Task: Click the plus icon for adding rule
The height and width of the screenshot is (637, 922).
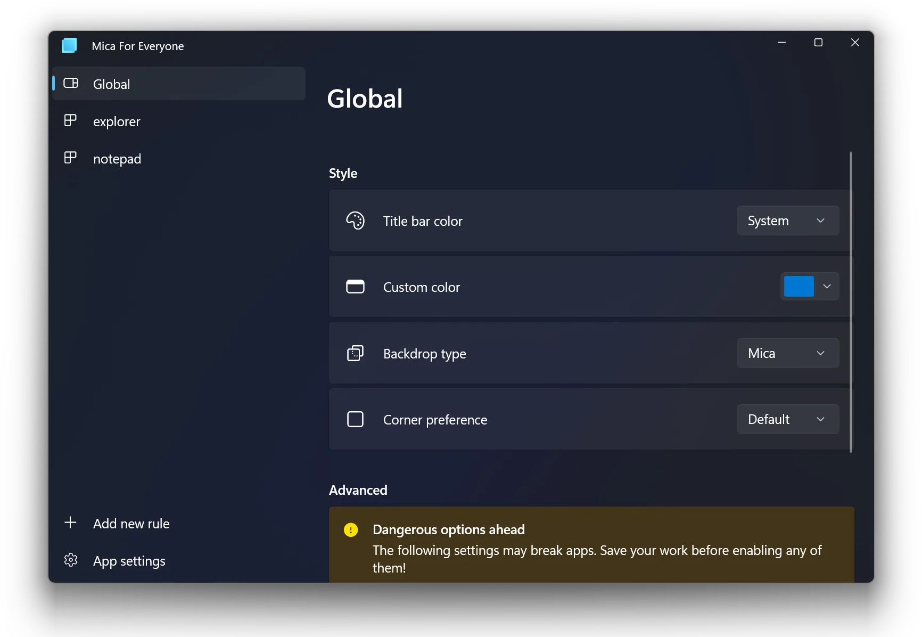Action: 70,522
